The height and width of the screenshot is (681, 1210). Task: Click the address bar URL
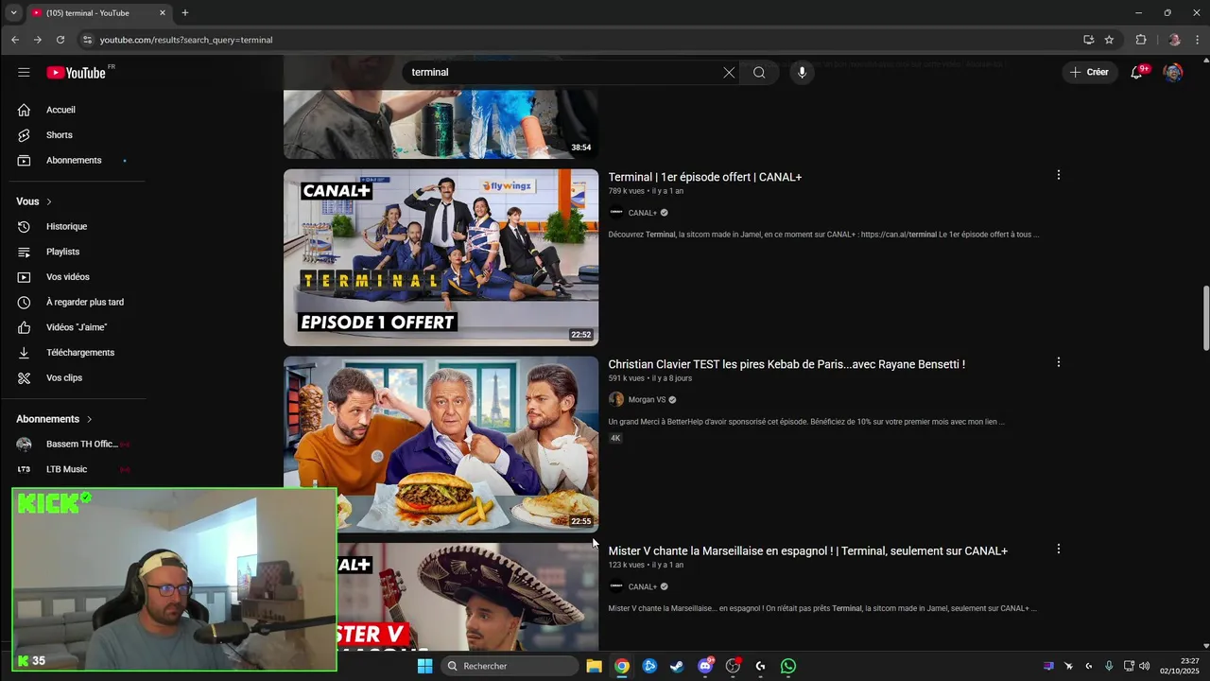click(186, 40)
